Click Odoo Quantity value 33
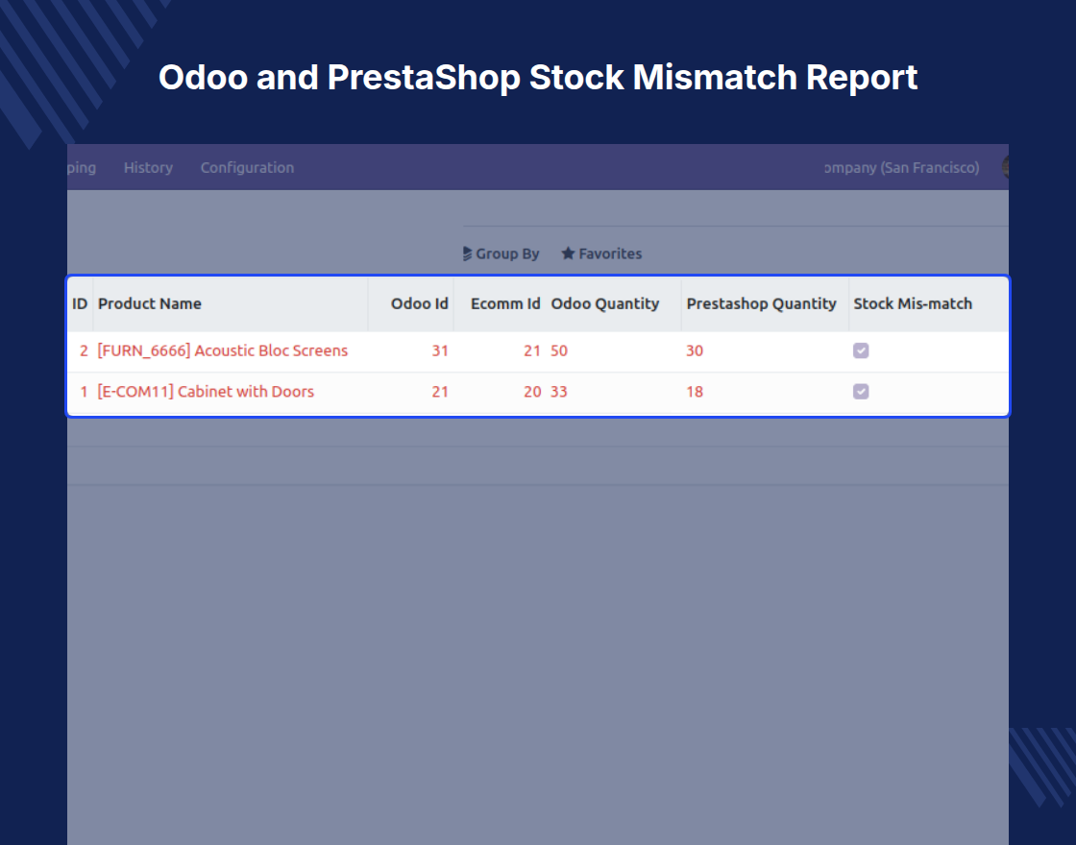The image size is (1076, 845). pyautogui.click(x=558, y=392)
